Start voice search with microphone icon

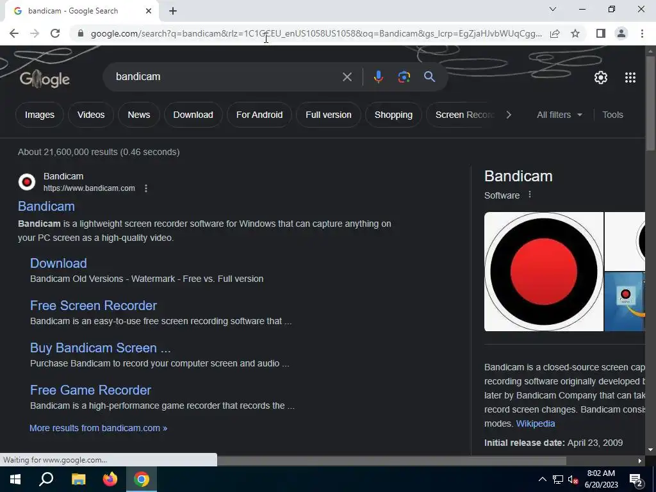tap(378, 77)
